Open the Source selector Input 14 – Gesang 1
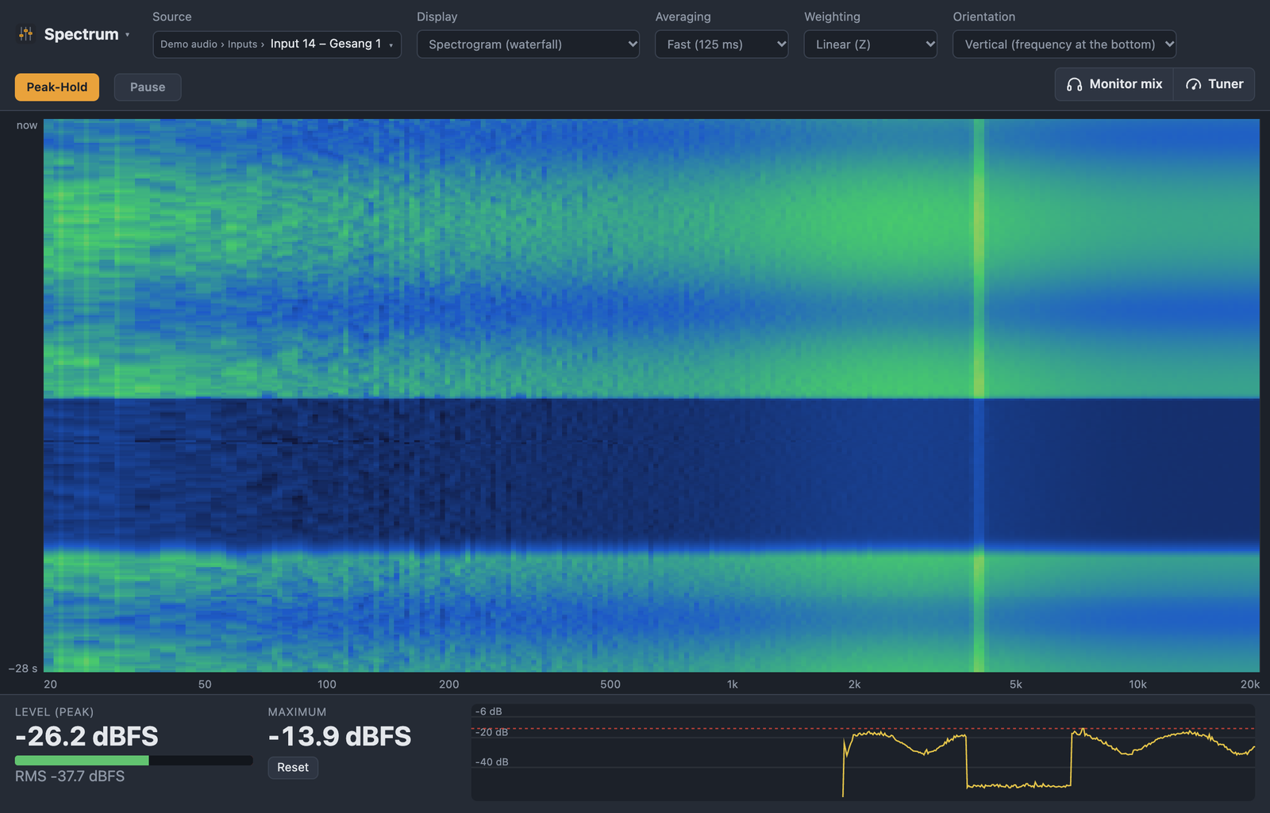This screenshot has width=1270, height=813. point(277,44)
